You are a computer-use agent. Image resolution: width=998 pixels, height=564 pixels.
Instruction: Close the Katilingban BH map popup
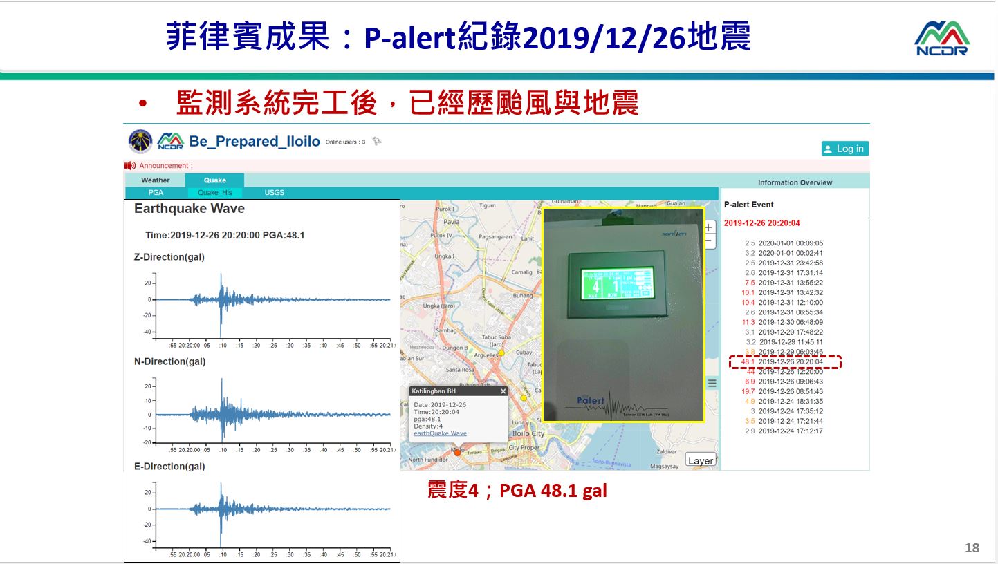[503, 390]
